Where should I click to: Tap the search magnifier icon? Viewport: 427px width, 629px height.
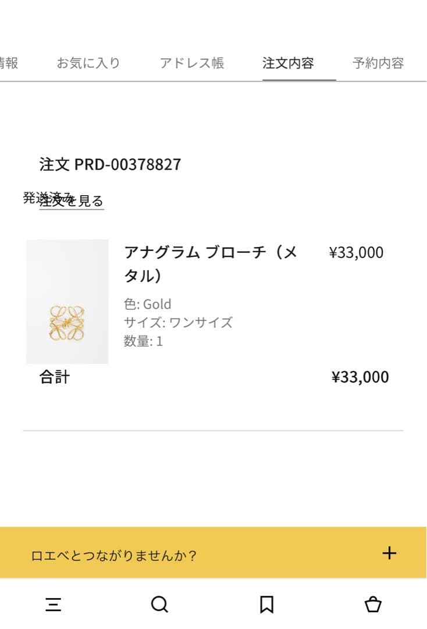(159, 605)
